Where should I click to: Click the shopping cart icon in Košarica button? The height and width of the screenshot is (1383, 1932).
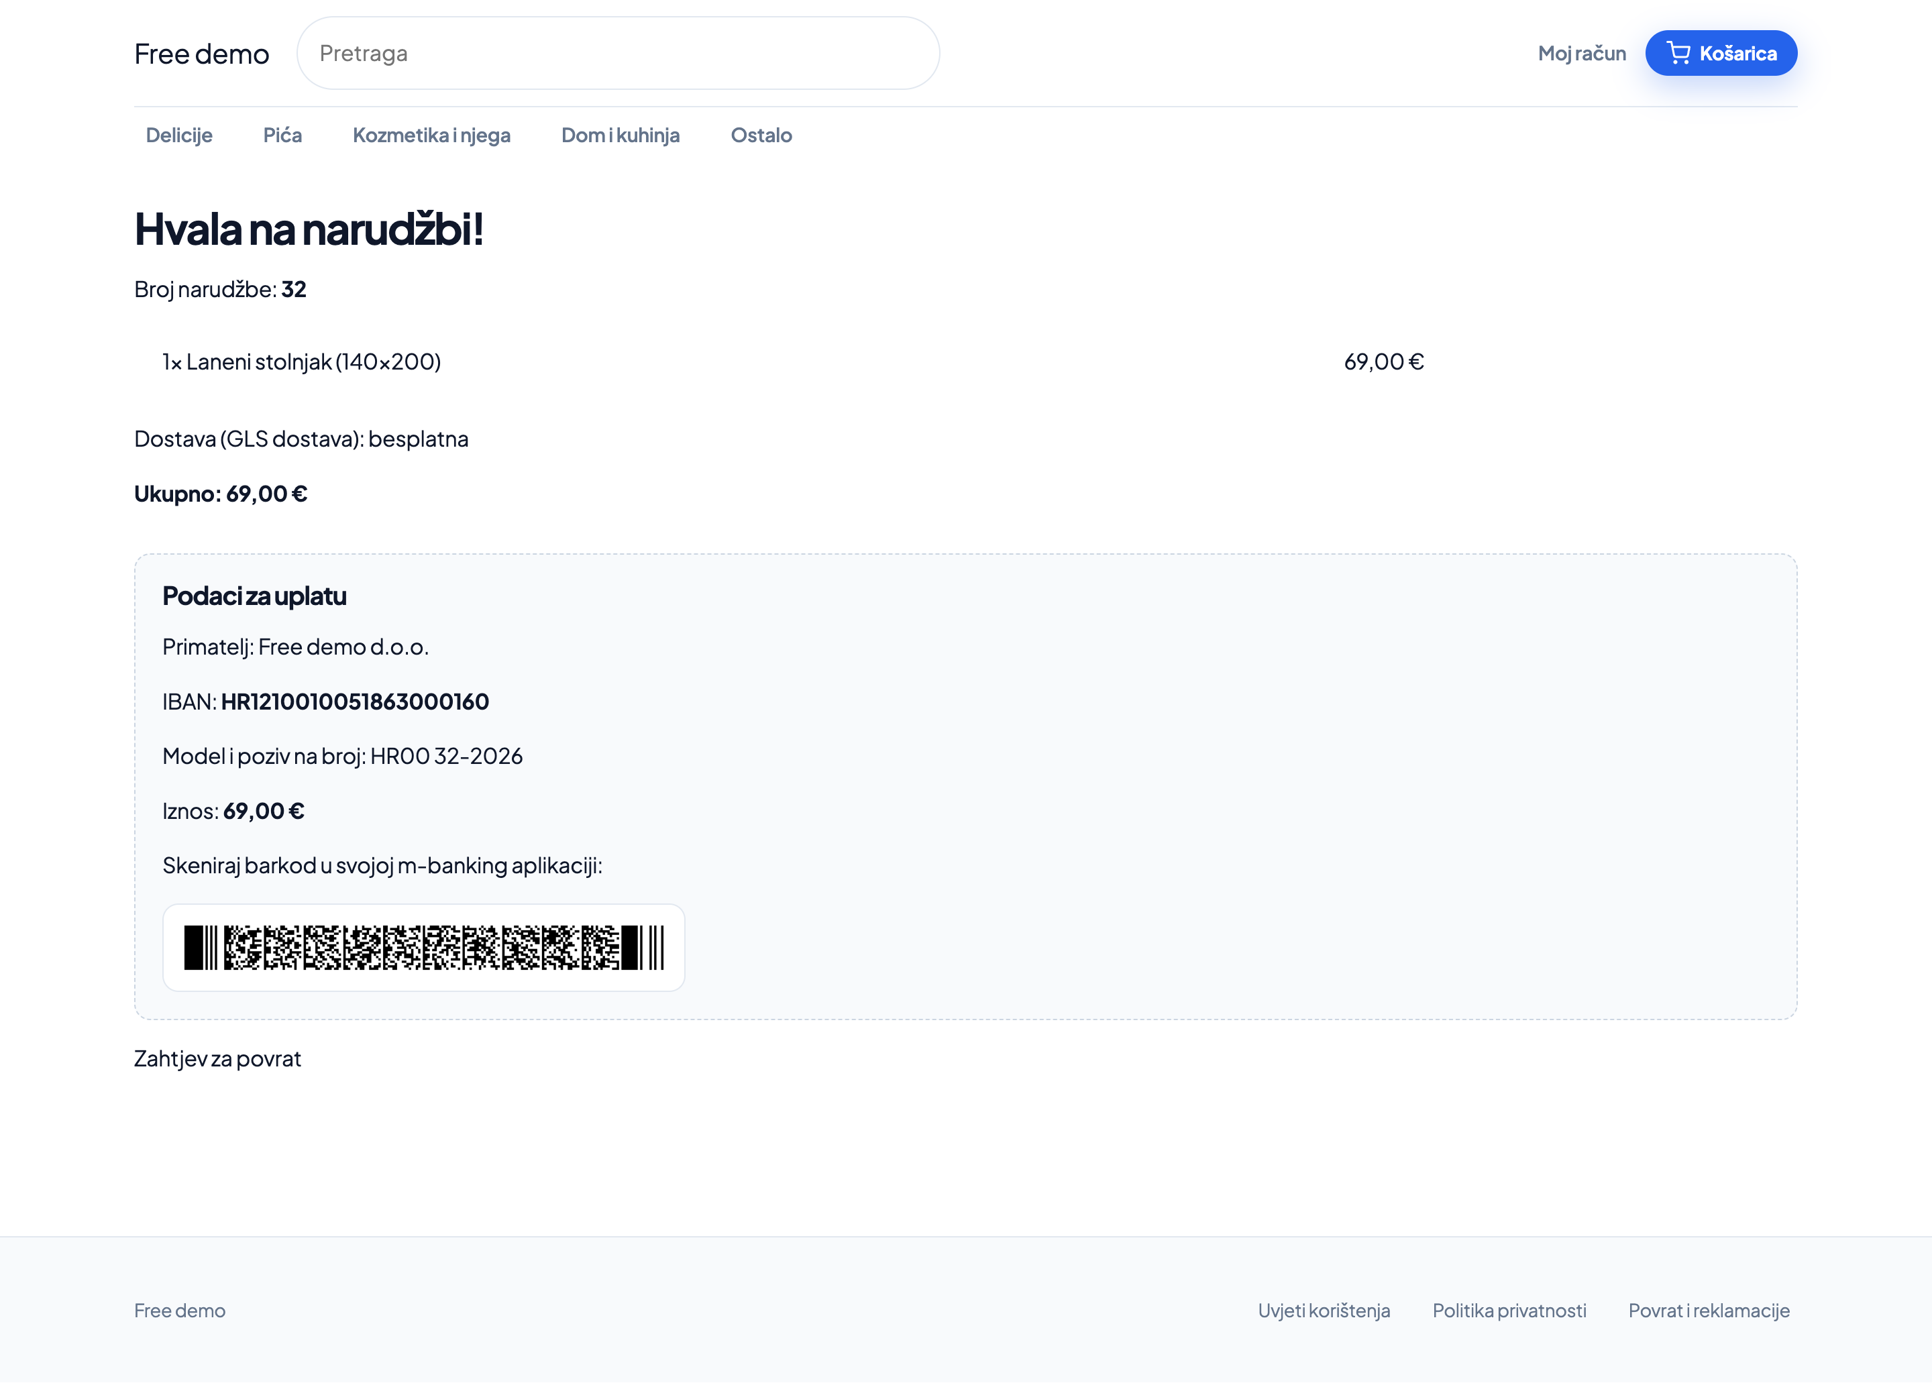click(1678, 53)
